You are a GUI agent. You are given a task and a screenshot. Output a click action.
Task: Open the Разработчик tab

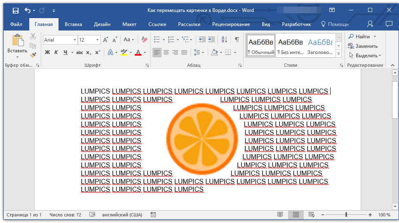(x=296, y=24)
